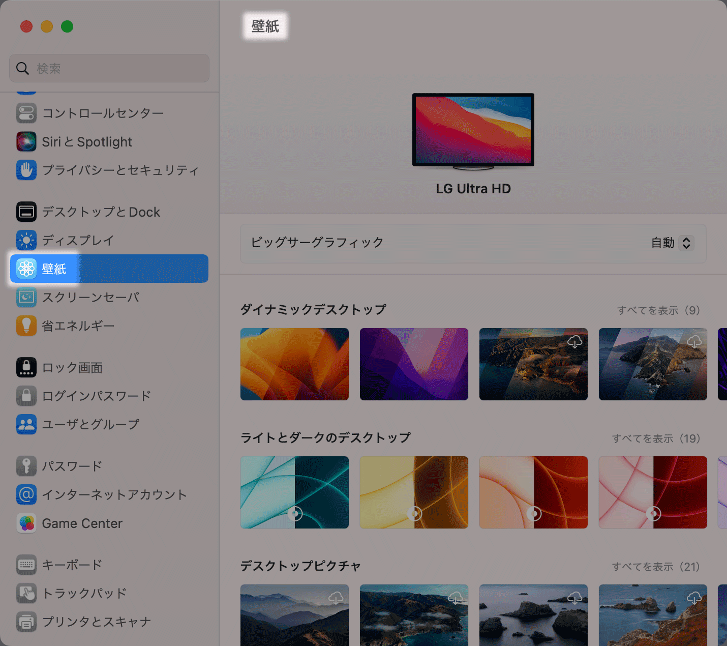Click the 省エネルギー lightbulb icon
This screenshot has height=646, width=727.
26,326
